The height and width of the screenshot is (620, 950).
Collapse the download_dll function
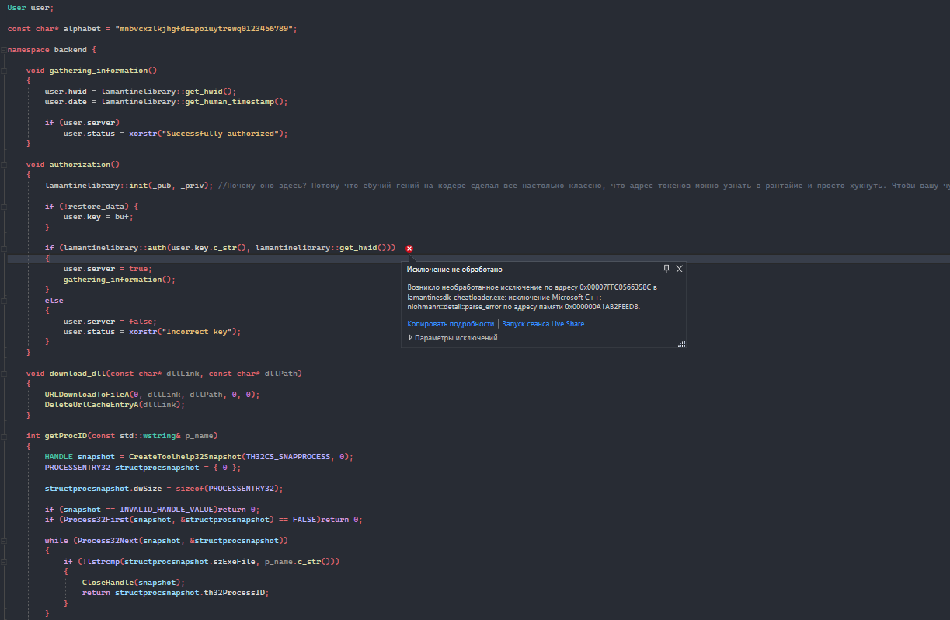(4, 374)
